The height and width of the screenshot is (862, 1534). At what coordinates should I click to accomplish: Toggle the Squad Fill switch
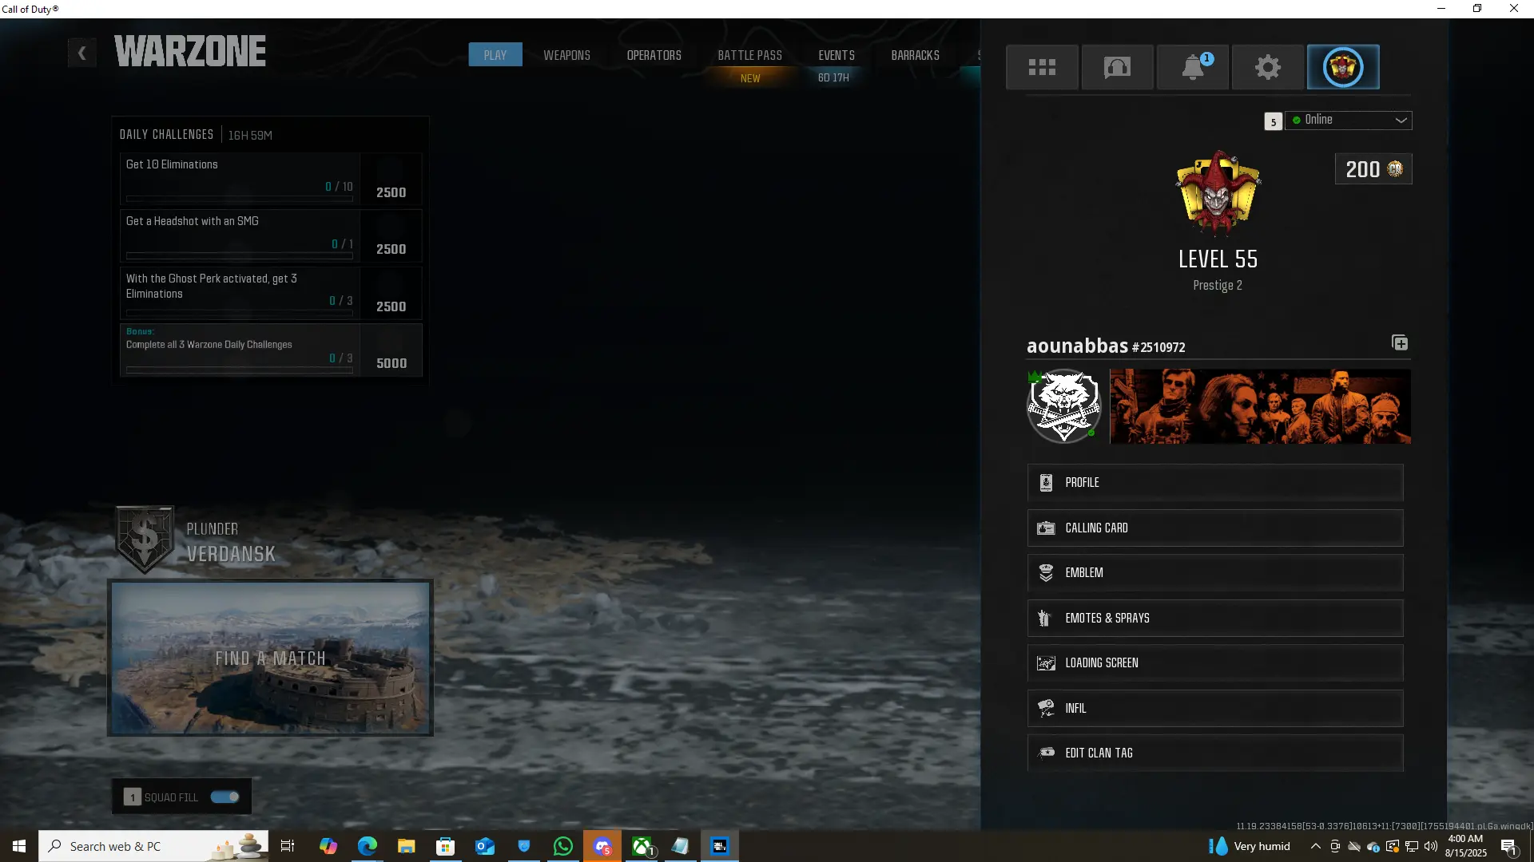(x=225, y=797)
